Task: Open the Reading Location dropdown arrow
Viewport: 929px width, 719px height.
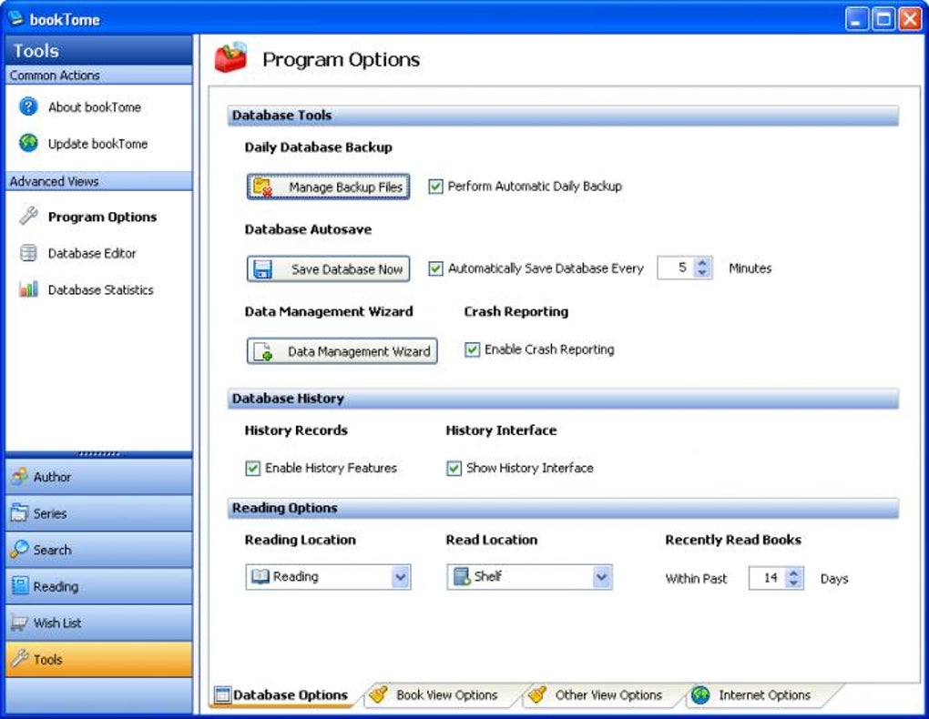Action: (x=401, y=576)
